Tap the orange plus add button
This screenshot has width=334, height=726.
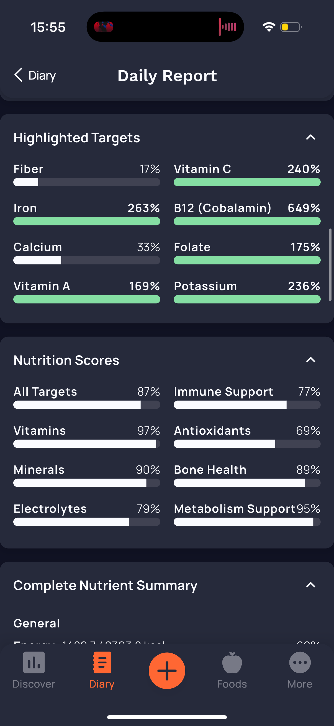167,670
